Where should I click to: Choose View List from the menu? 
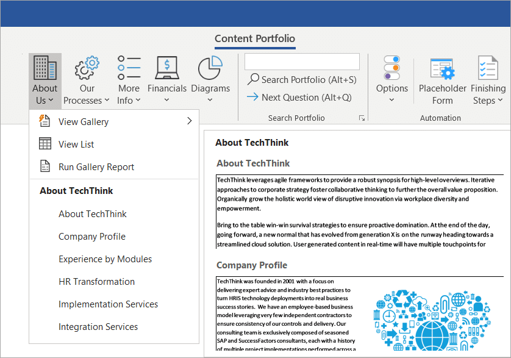(114, 144)
